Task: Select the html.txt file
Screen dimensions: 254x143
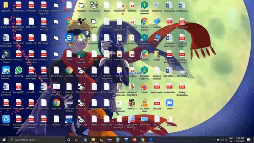Action: (94, 120)
